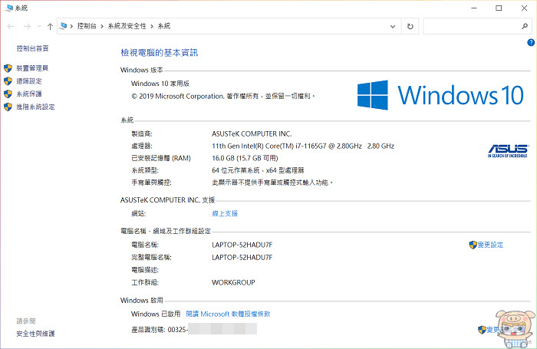
Task: Click the ASUSTeK COMPUTER INC. manufacturer value
Action: (x=252, y=133)
